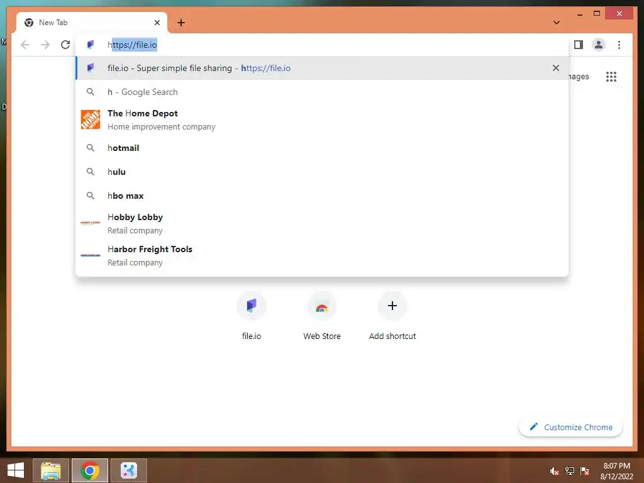Image resolution: width=644 pixels, height=483 pixels.
Task: Click the search icon beside hotmail
Action: 91,147
